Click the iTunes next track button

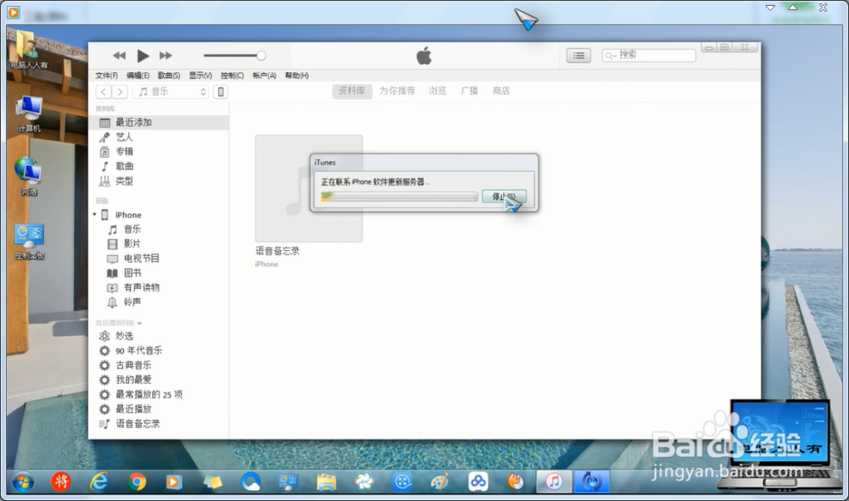tap(166, 56)
